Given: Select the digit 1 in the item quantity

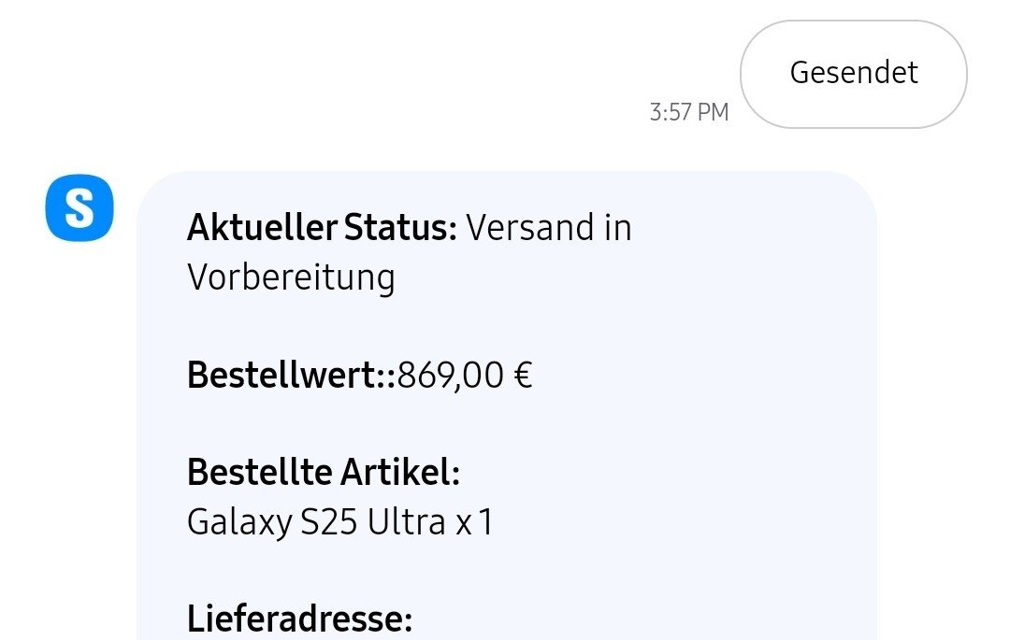Looking at the screenshot, I should pyautogui.click(x=484, y=523).
